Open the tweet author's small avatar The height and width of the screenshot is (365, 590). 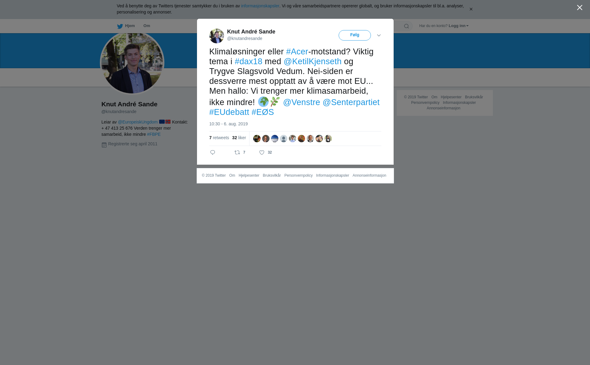[x=217, y=36]
